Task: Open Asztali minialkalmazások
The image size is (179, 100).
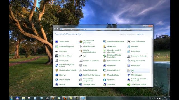Action: (114, 42)
